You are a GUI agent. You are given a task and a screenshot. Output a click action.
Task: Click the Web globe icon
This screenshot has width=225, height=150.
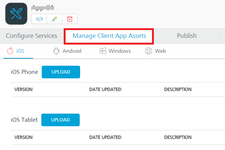coord(148,51)
